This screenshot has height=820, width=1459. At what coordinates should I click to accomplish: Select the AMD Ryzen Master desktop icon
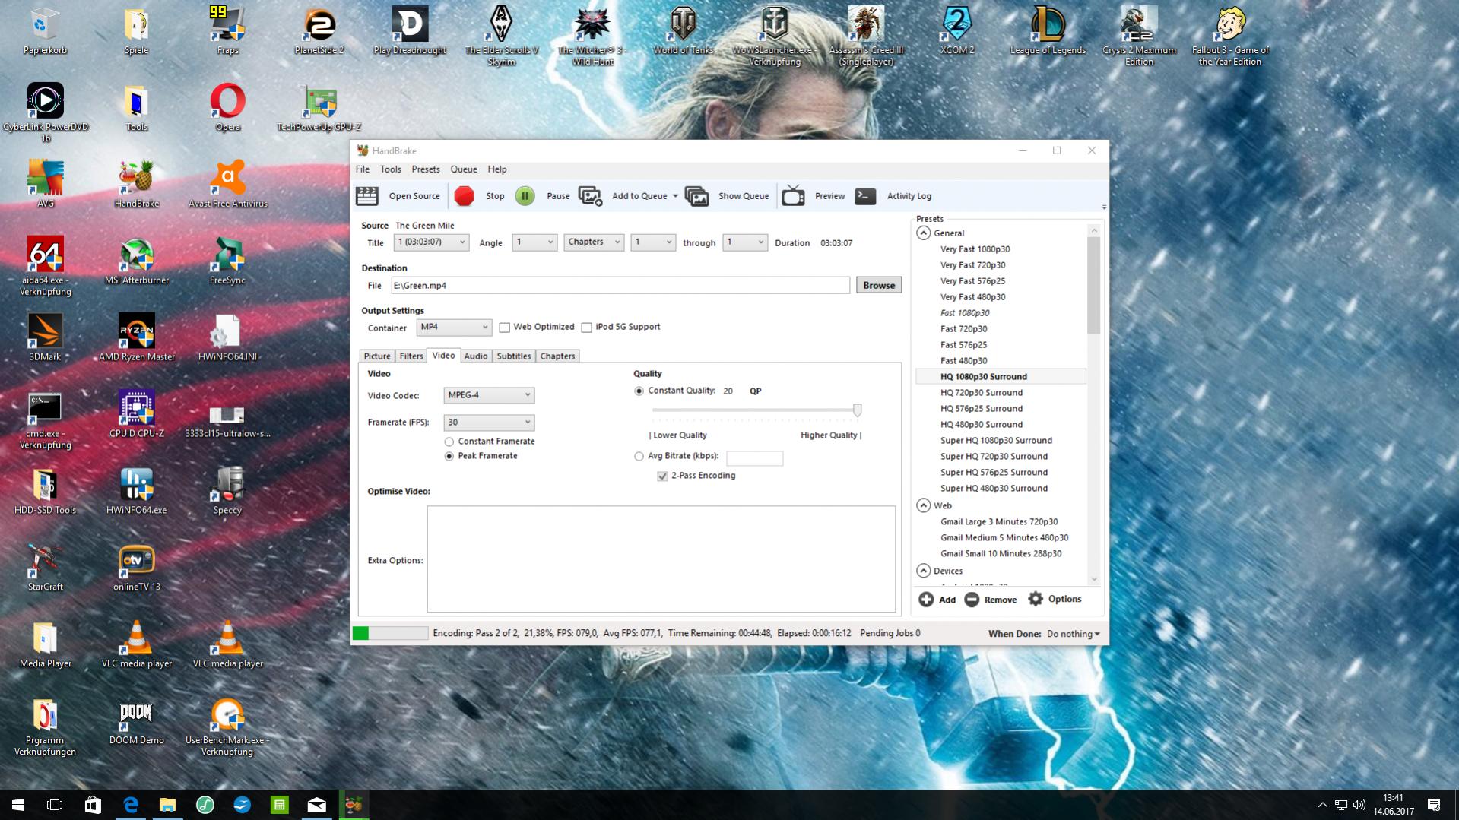pos(137,337)
